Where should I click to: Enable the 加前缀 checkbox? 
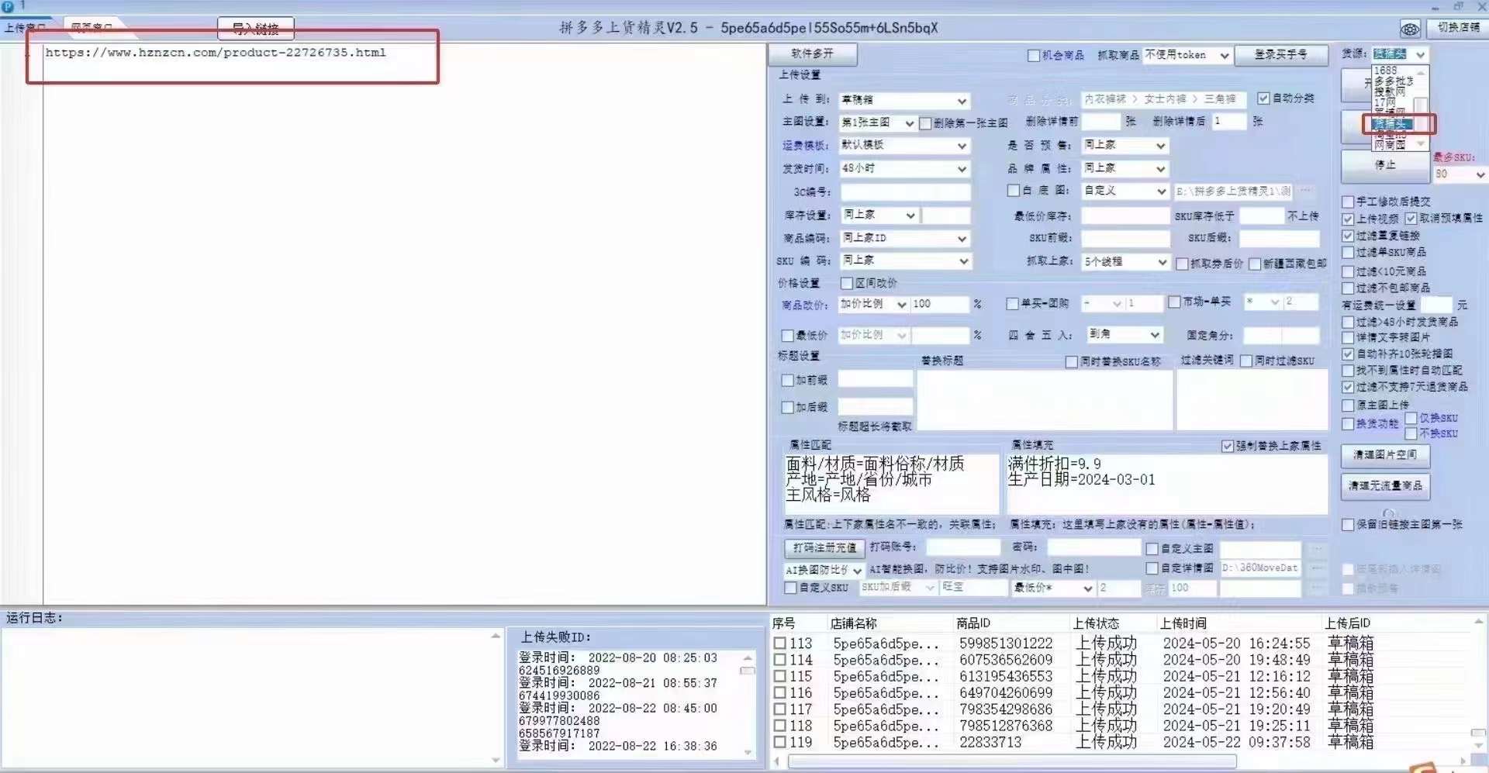(788, 381)
